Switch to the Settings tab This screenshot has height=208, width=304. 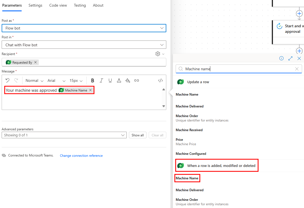[x=35, y=5]
